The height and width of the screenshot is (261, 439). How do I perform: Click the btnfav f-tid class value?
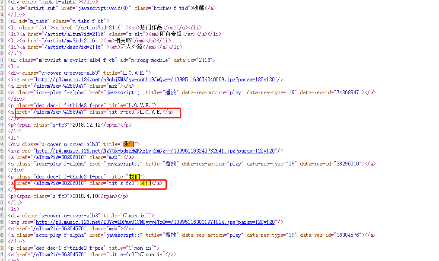coord(171,8)
